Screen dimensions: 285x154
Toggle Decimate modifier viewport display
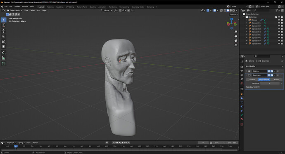[268, 75]
